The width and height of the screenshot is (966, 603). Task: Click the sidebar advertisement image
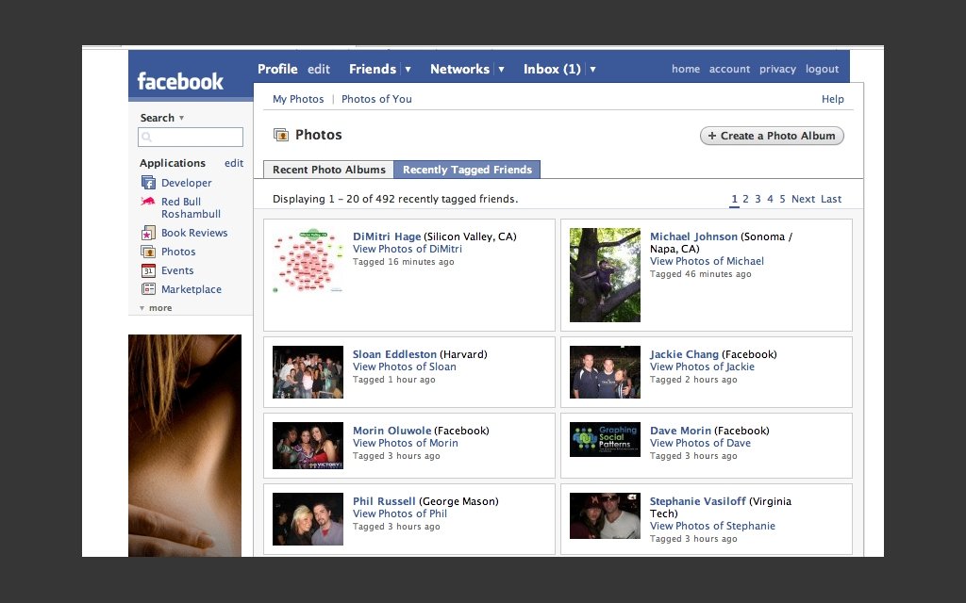(185, 446)
